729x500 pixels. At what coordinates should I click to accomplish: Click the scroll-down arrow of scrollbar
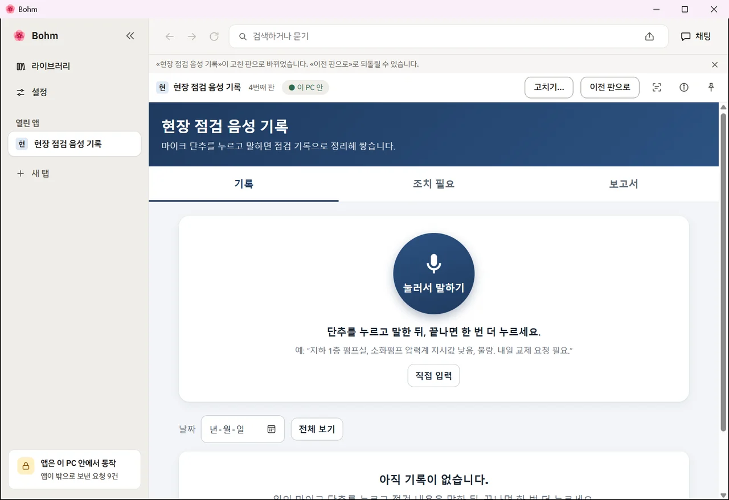tap(724, 495)
